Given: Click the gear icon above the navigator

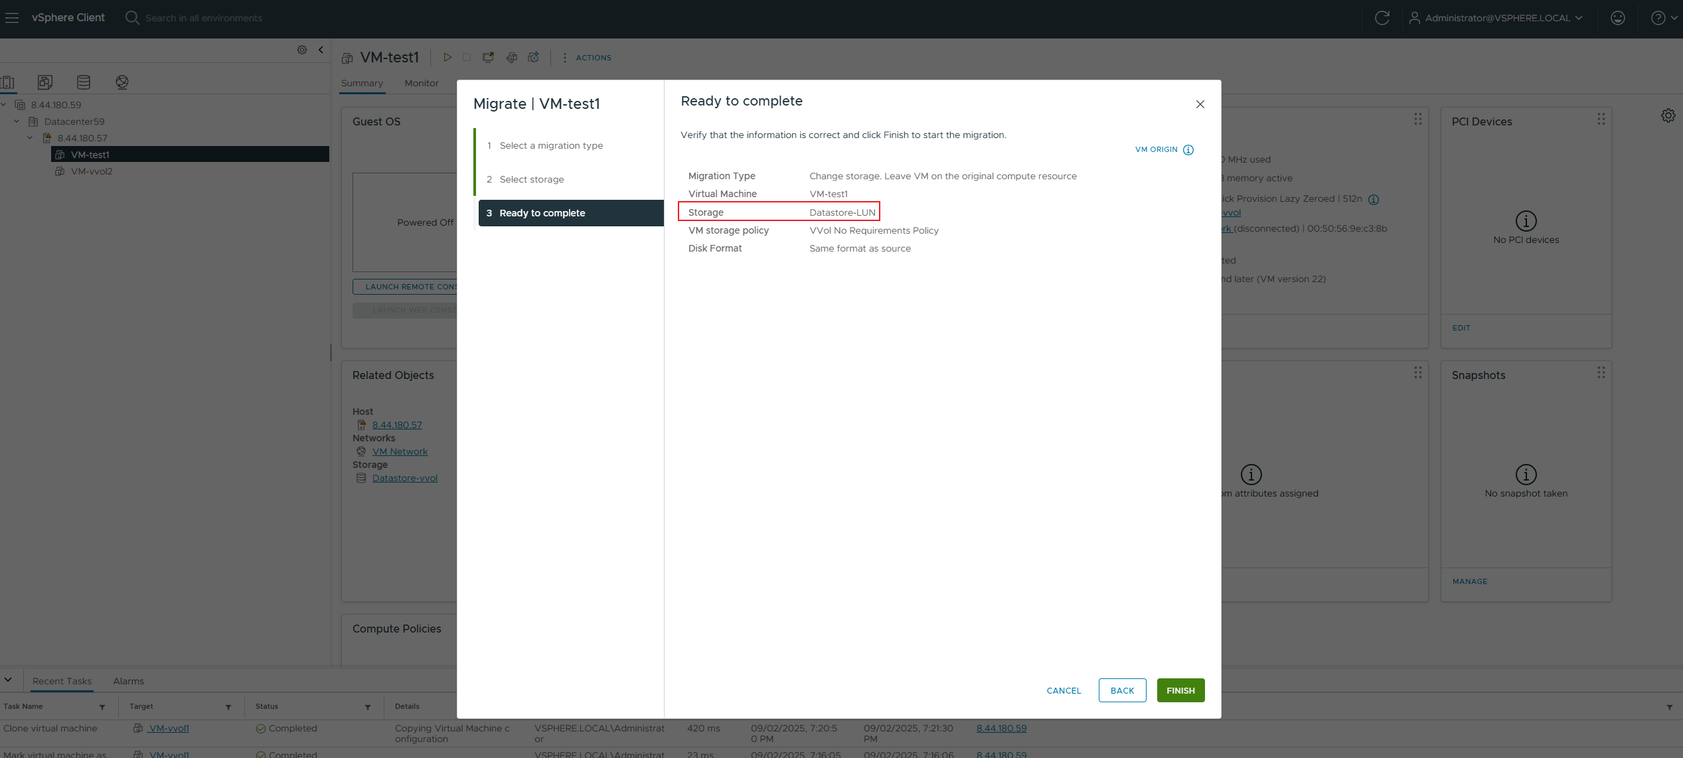Looking at the screenshot, I should [x=302, y=50].
